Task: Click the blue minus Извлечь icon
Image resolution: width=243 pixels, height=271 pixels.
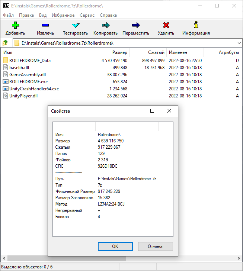Action: point(45,25)
